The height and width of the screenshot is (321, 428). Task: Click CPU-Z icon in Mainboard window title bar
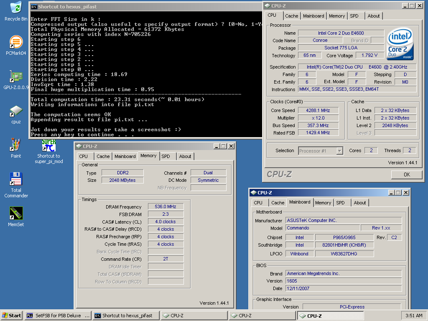tap(254, 193)
